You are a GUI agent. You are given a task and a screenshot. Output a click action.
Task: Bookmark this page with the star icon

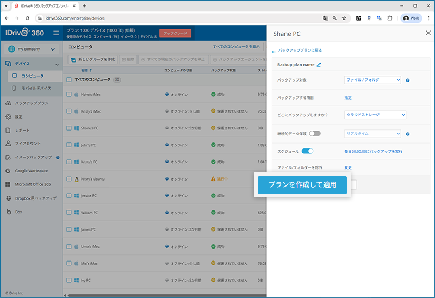(x=344, y=18)
